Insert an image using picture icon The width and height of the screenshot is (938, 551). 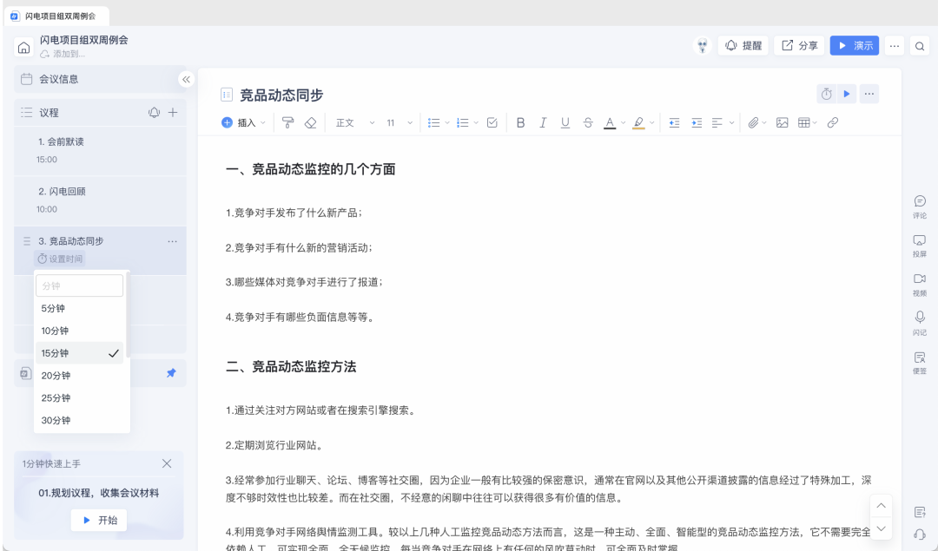(x=782, y=123)
